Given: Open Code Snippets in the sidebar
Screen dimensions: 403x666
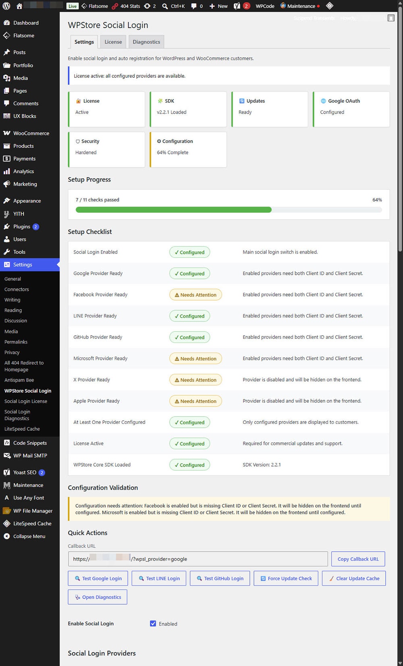Looking at the screenshot, I should pos(30,443).
